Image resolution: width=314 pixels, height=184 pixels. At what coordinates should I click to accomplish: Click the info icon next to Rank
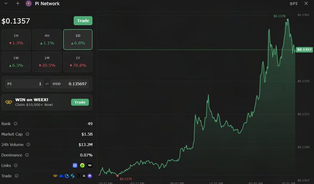[15, 124]
